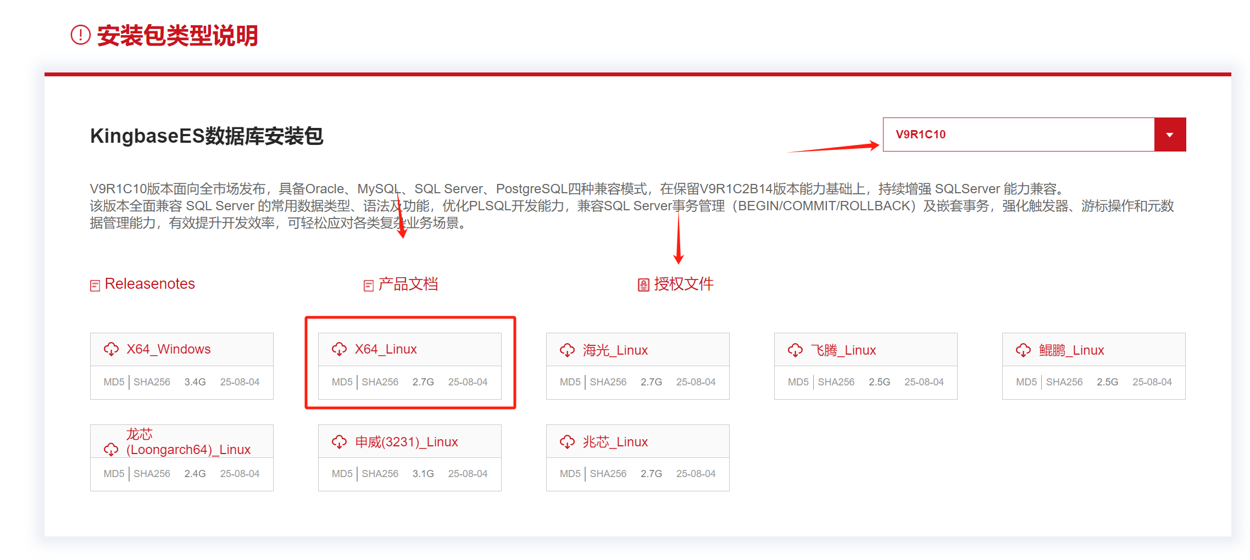1250x560 pixels.
Task: Click the cloud download icon for 海光_Linux
Action: coord(567,350)
